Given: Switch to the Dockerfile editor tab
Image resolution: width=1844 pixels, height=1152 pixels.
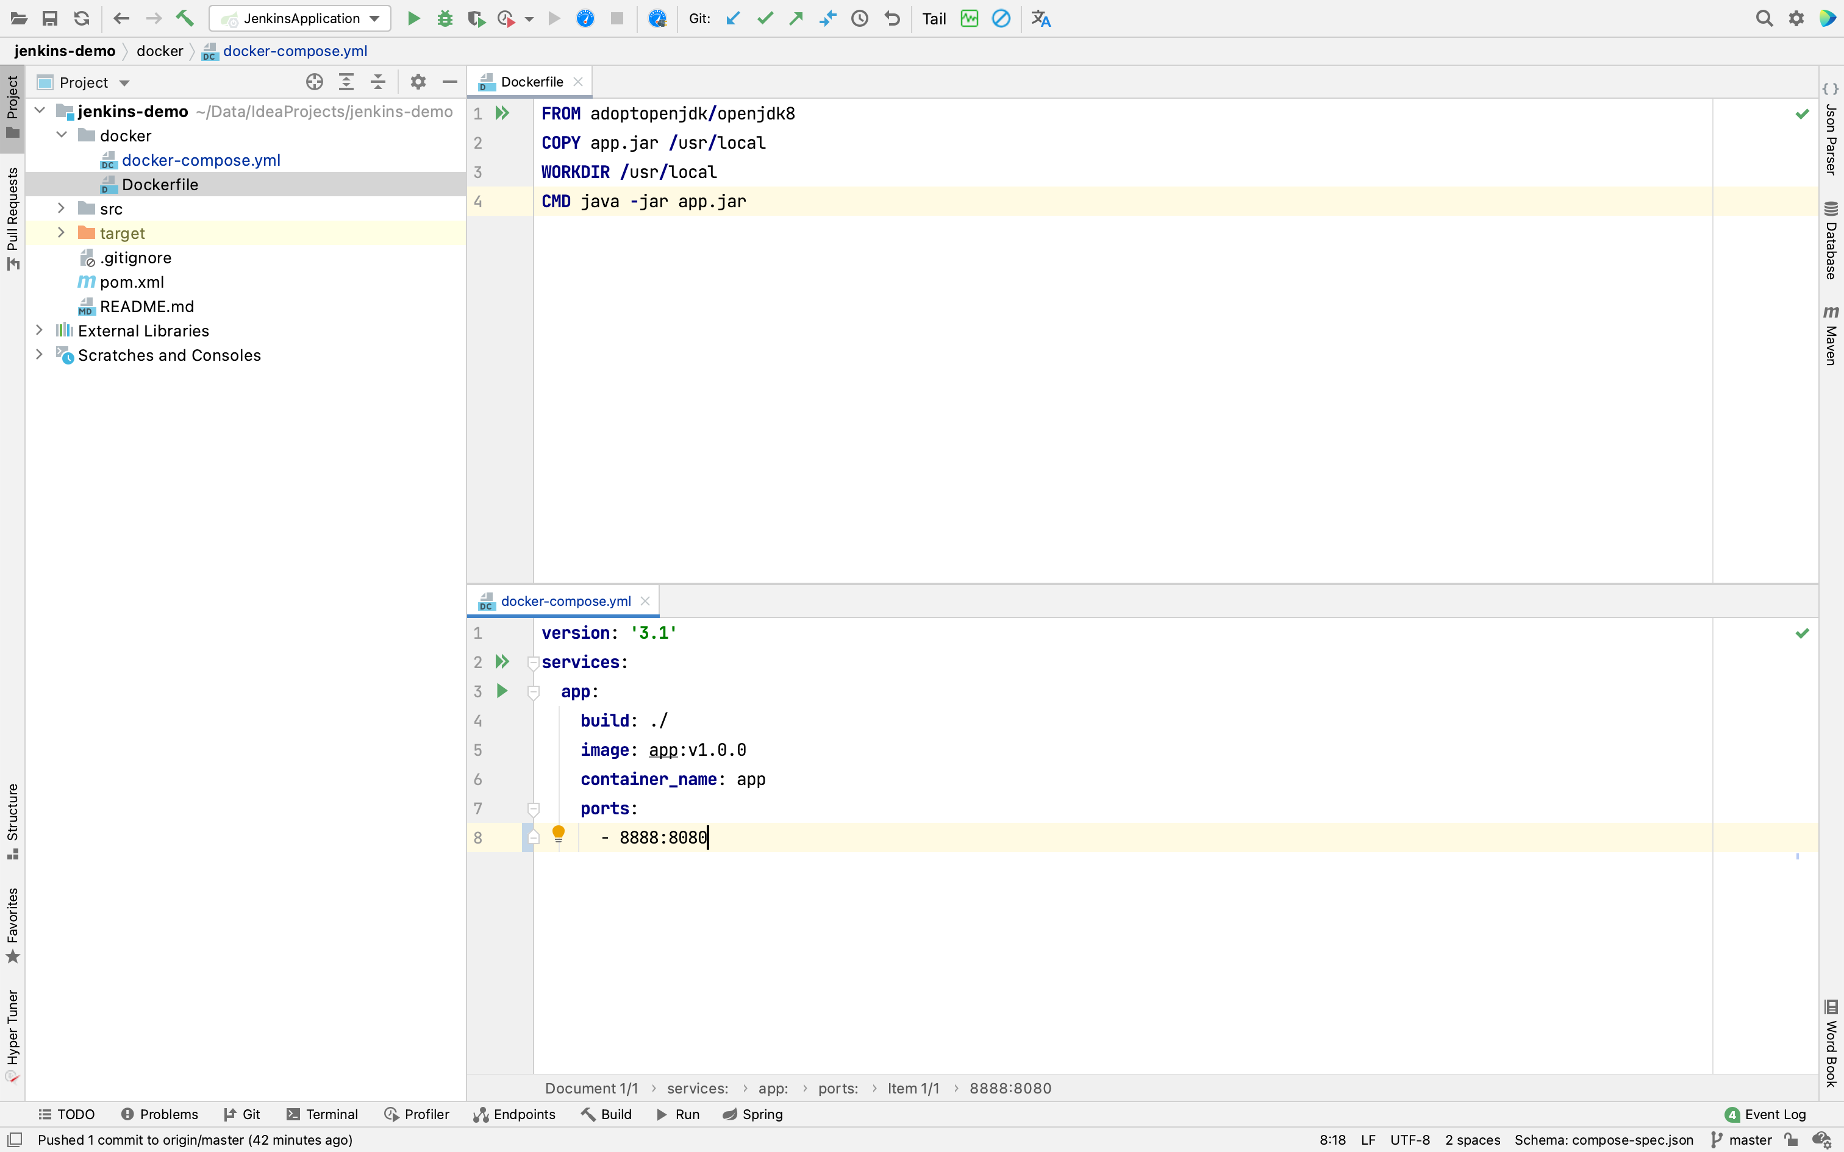Looking at the screenshot, I should [531, 82].
